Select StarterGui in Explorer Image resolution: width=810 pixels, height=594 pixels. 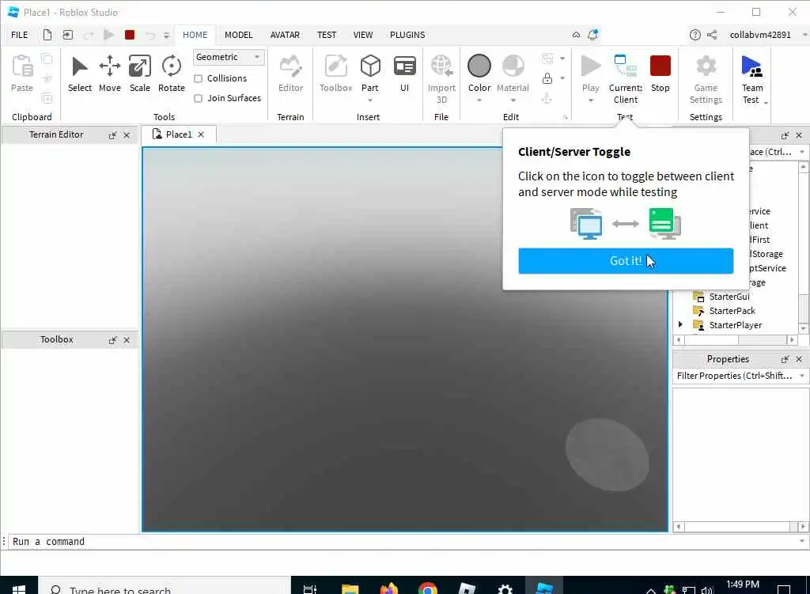click(729, 297)
